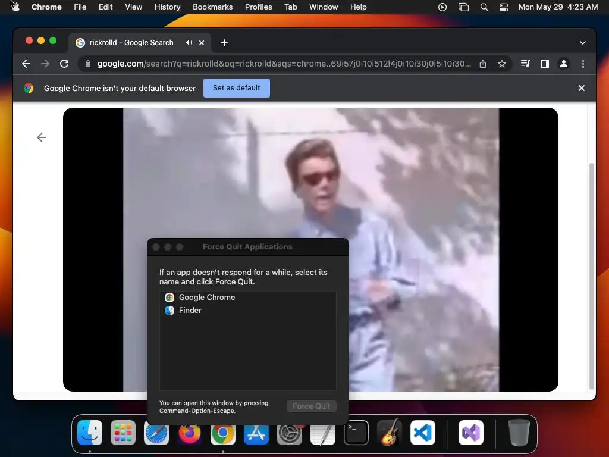Image resolution: width=609 pixels, height=457 pixels.
Task: Select Finder in Force Quit list
Action: (x=248, y=311)
